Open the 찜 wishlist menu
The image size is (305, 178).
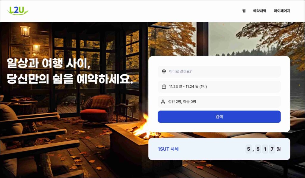click(x=244, y=11)
